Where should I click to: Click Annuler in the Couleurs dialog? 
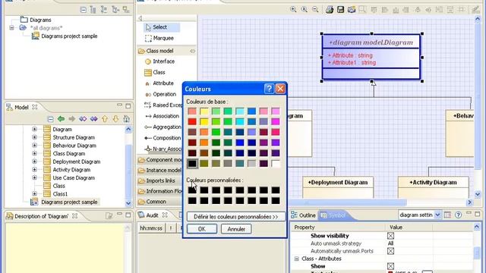(x=236, y=229)
